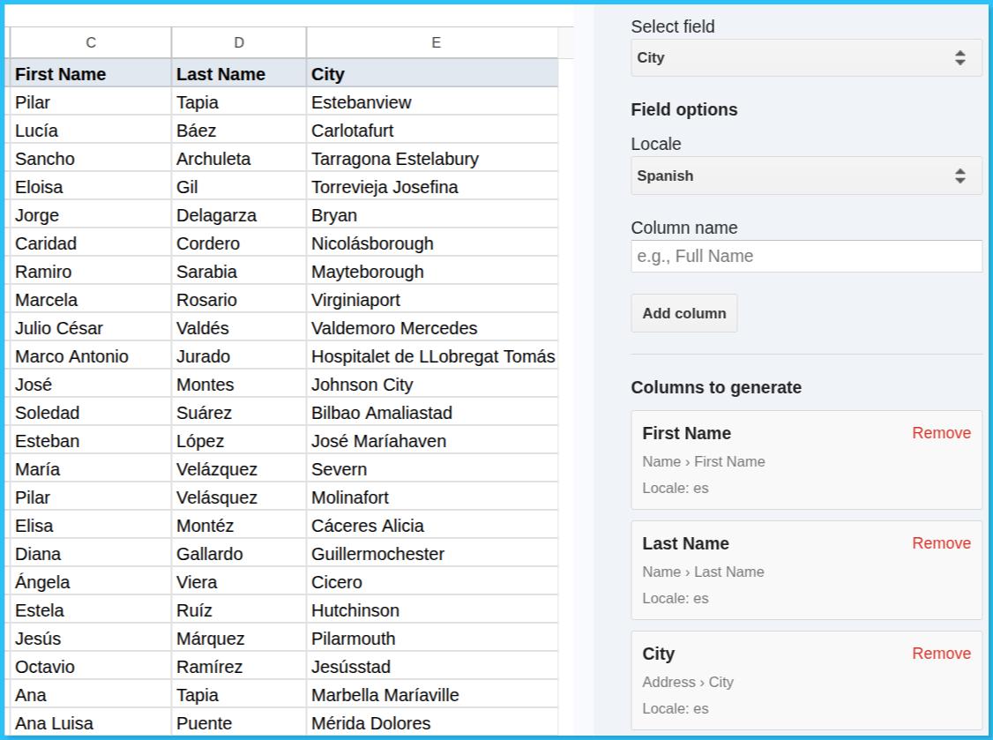Select spreadsheet column header E
The height and width of the screenshot is (740, 993).
pyautogui.click(x=436, y=41)
